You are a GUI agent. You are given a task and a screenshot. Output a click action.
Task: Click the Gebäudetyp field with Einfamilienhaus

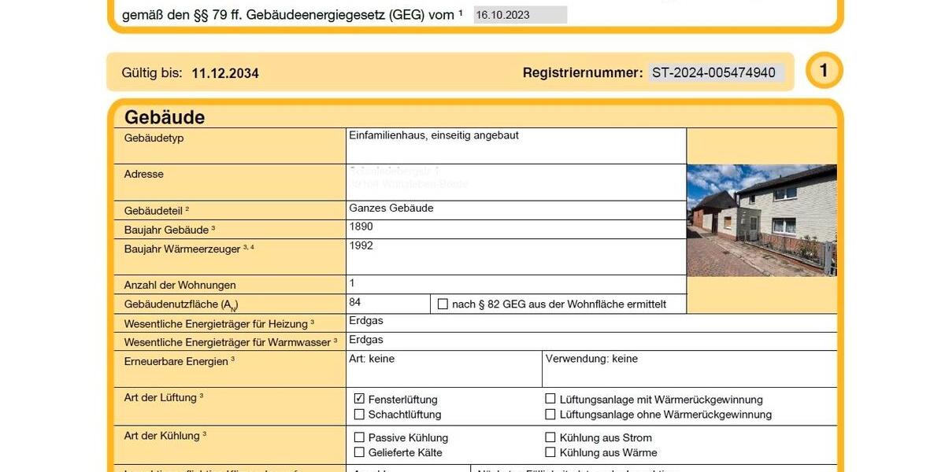click(516, 146)
